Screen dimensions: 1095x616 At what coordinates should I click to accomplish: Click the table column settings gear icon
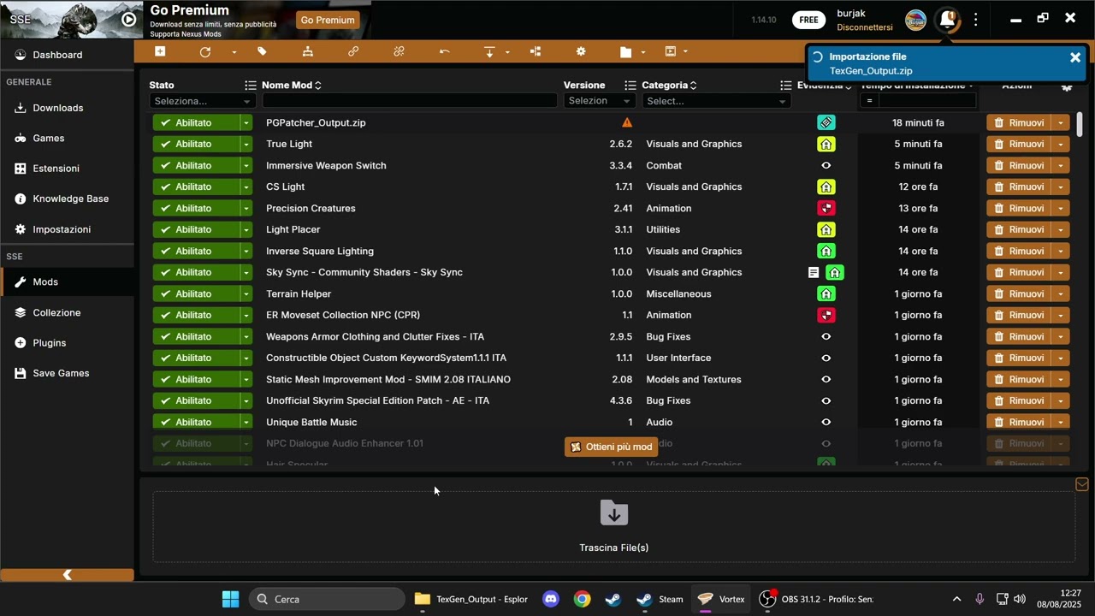tap(1066, 86)
